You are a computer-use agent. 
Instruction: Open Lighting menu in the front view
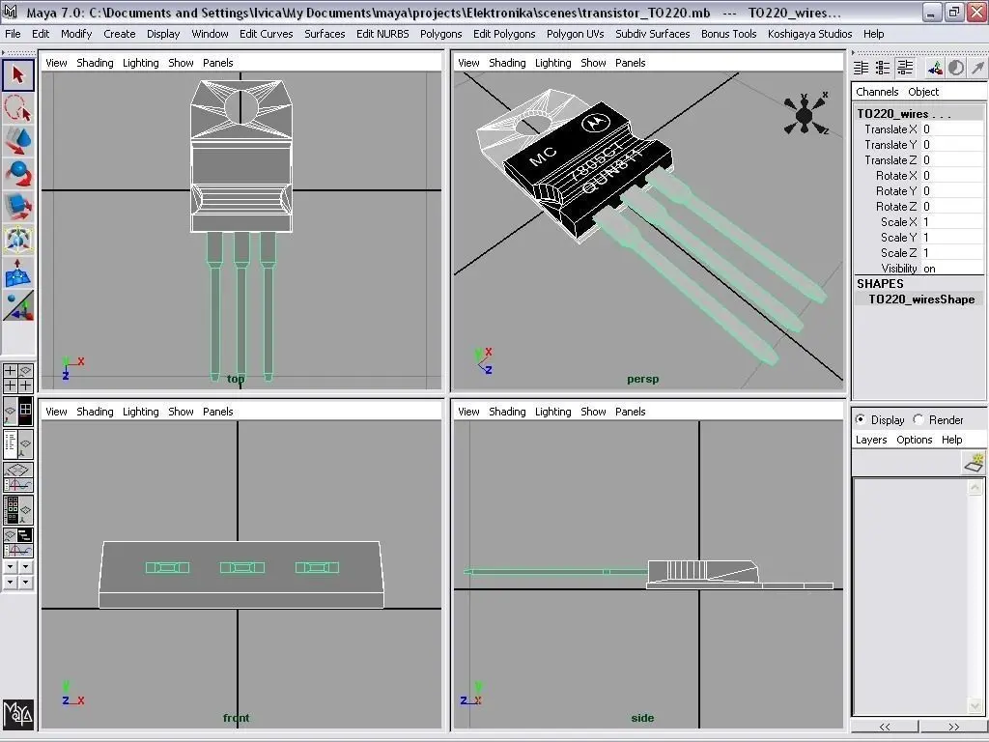click(x=141, y=412)
